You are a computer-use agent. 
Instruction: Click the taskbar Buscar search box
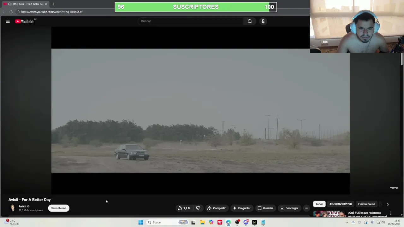pos(168,222)
